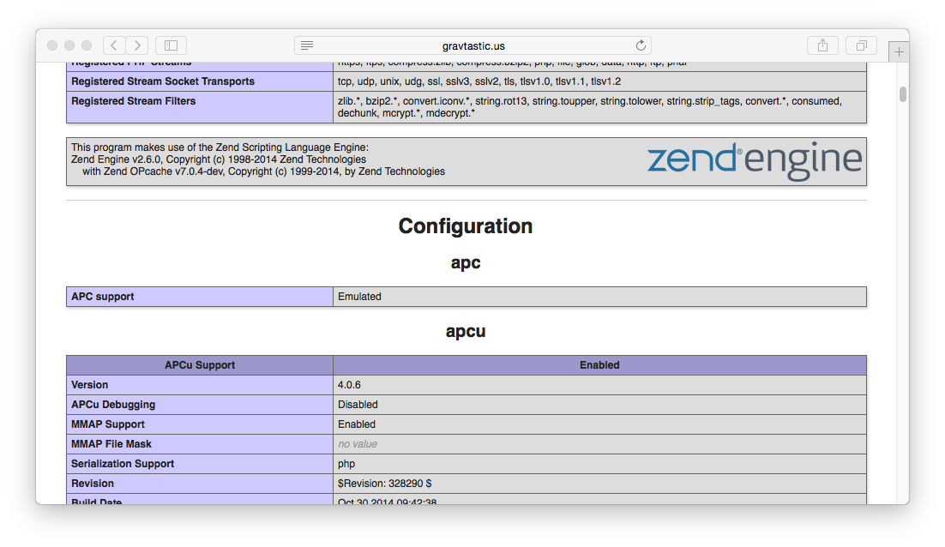Show all tabs overview
Screen dimensions: 945x547
[x=861, y=45]
